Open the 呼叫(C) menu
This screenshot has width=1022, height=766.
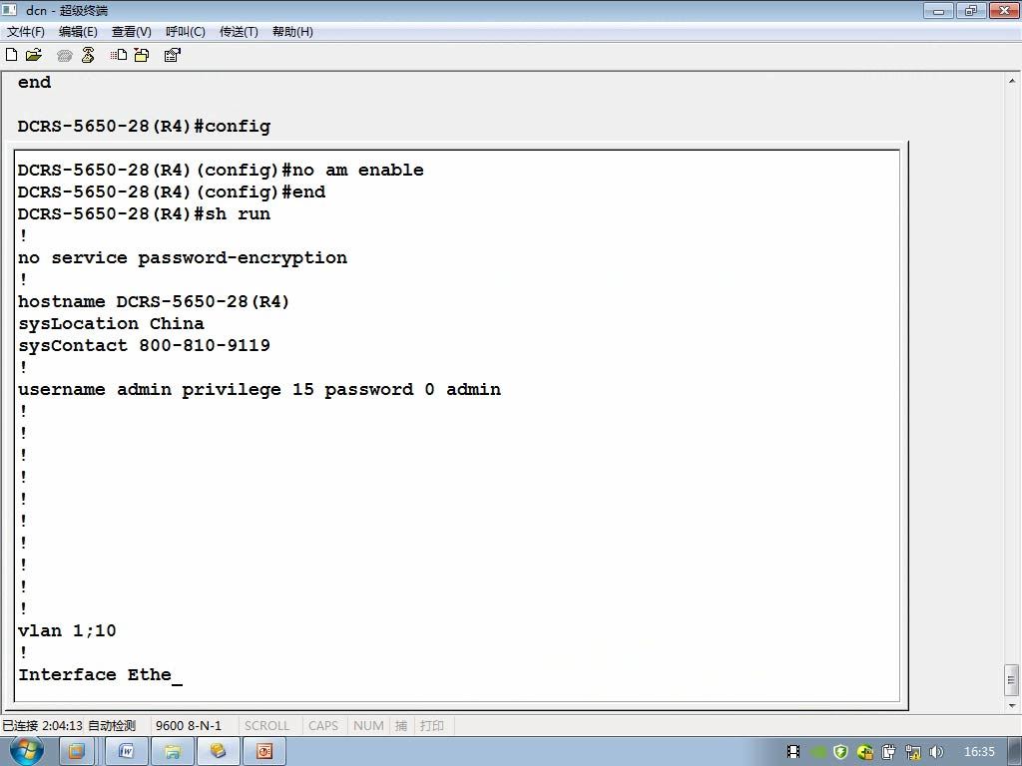coord(185,31)
